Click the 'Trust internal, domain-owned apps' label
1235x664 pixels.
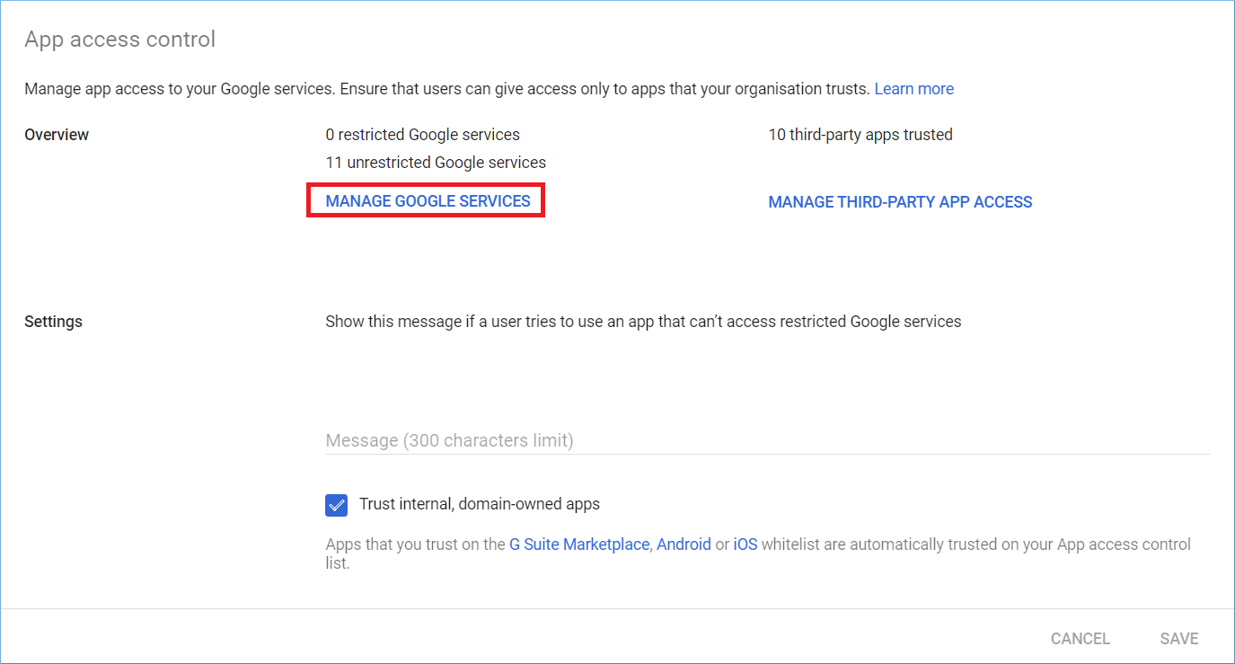(480, 504)
